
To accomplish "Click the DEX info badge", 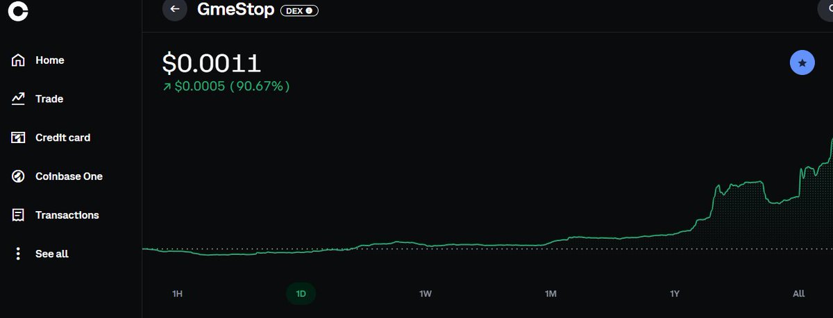I will pyautogui.click(x=299, y=10).
